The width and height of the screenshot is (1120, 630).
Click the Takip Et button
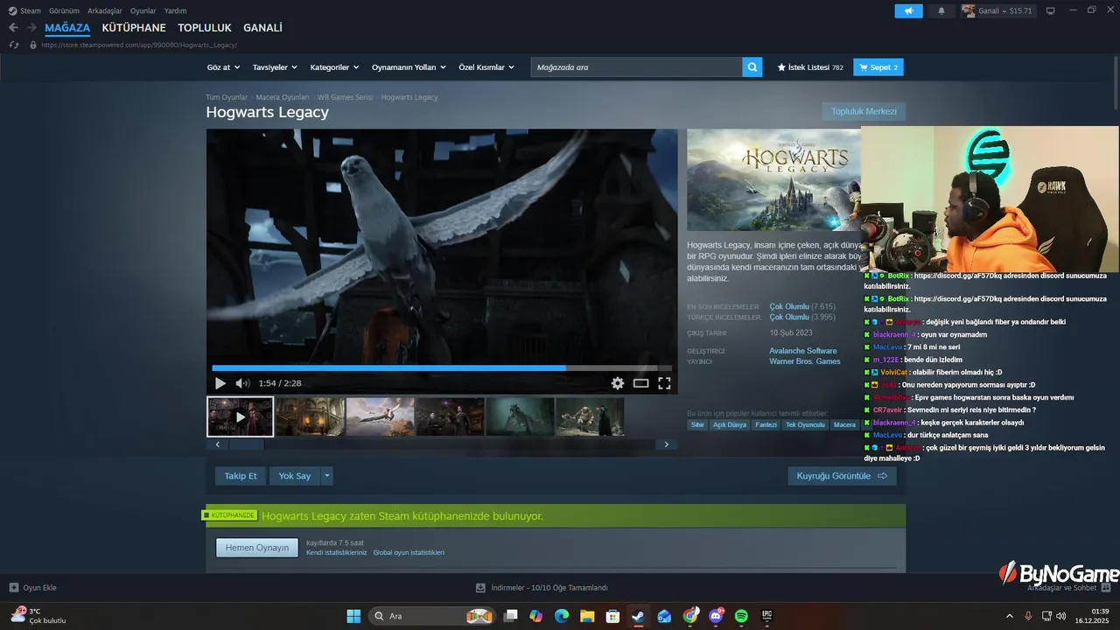(241, 476)
